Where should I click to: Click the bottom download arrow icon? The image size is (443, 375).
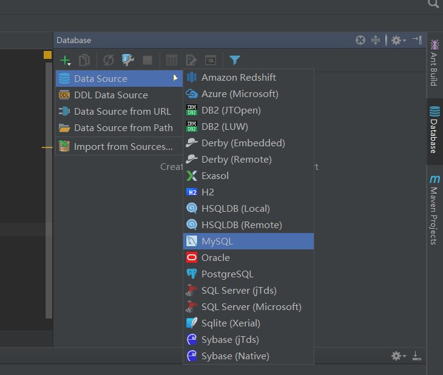[417, 356]
